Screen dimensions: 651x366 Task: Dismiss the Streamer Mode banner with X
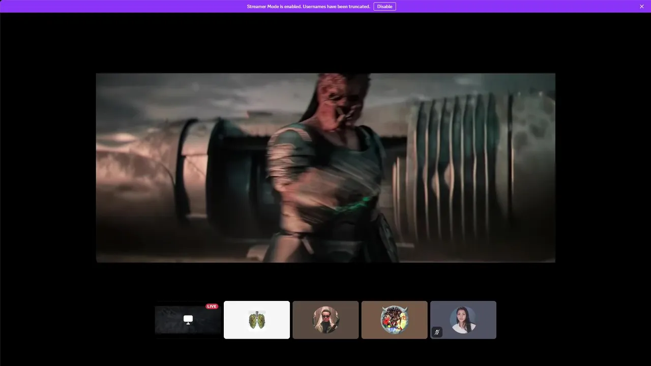click(642, 7)
